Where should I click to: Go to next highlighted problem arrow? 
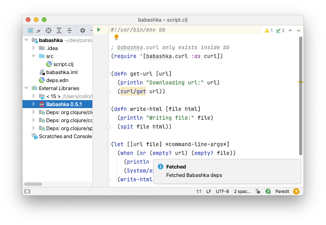click(x=299, y=30)
